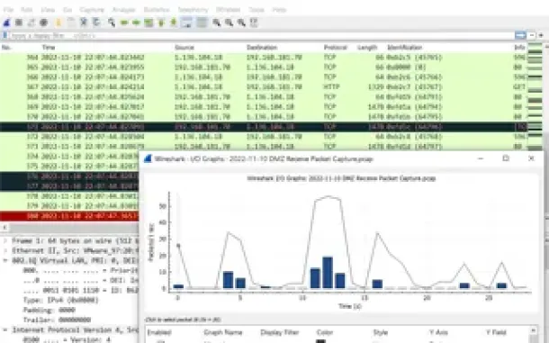Viewport: 549px width, 343px height.
Task: Go back with the green left arrow
Action: pyautogui.click(x=124, y=23)
